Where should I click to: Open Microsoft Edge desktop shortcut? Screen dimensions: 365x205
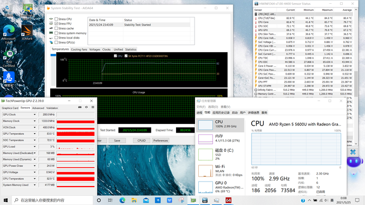(9, 34)
